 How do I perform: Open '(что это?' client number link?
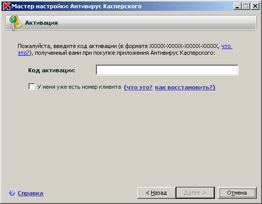coord(138,87)
